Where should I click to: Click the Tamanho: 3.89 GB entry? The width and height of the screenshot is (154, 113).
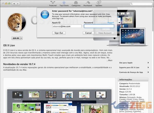pyautogui.click(x=127, y=95)
